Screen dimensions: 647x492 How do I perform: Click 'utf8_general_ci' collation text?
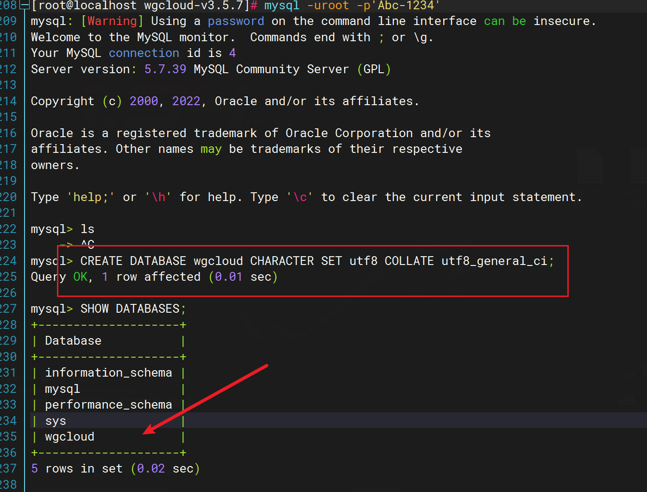tap(494, 261)
